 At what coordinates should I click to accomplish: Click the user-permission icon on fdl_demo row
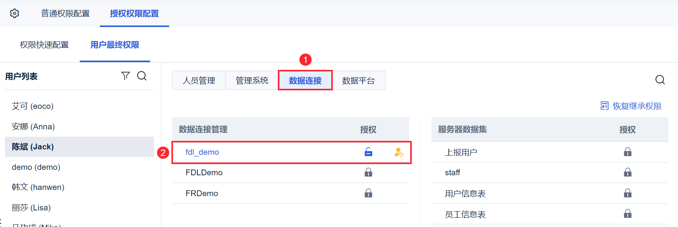tap(399, 152)
